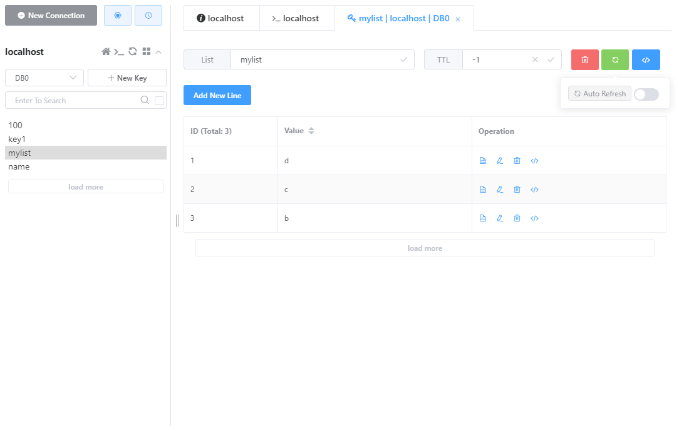Dump command for row with value b
This screenshot has height=431, width=679.
tap(534, 218)
